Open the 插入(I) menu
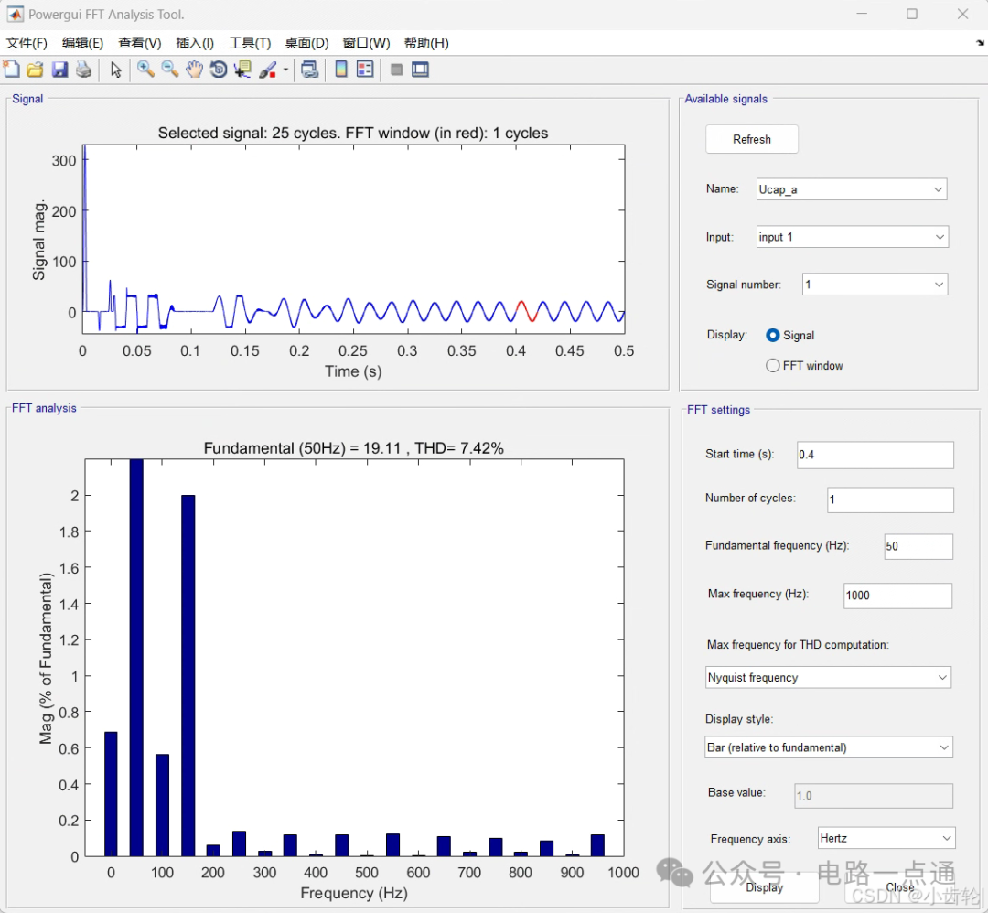 coord(195,43)
